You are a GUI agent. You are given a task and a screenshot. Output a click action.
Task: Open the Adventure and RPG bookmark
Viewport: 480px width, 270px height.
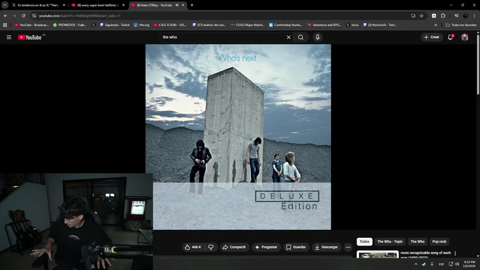324,25
